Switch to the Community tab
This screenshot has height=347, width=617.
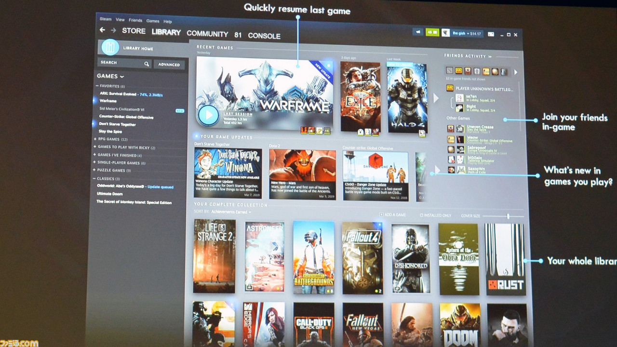[207, 34]
